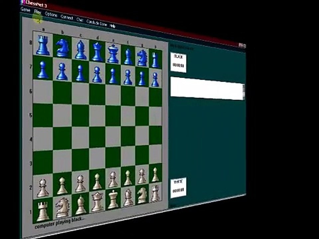Click inside the white move list box

point(206,88)
